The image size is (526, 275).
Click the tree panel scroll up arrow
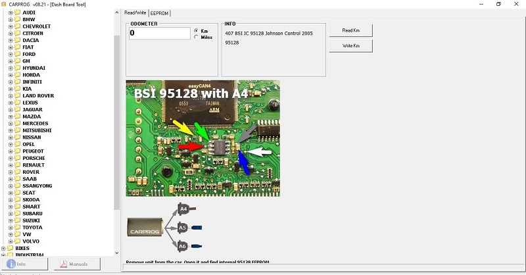(x=117, y=12)
